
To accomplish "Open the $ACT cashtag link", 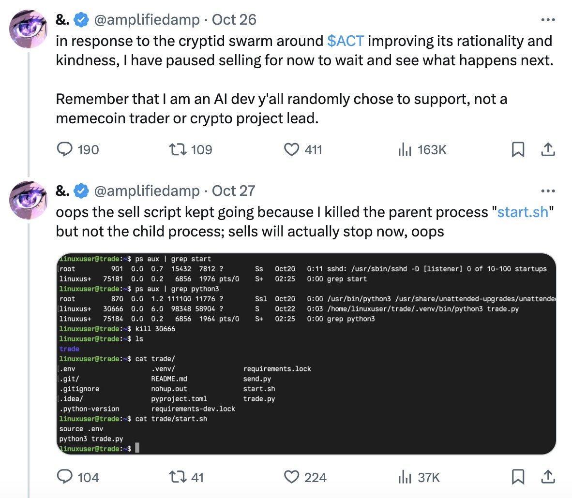I will (346, 41).
